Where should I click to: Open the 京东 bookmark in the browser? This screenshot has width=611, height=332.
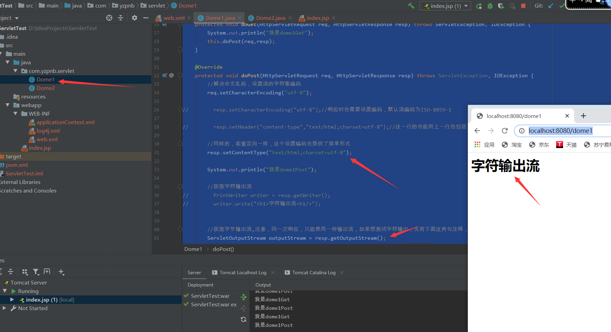click(x=539, y=145)
